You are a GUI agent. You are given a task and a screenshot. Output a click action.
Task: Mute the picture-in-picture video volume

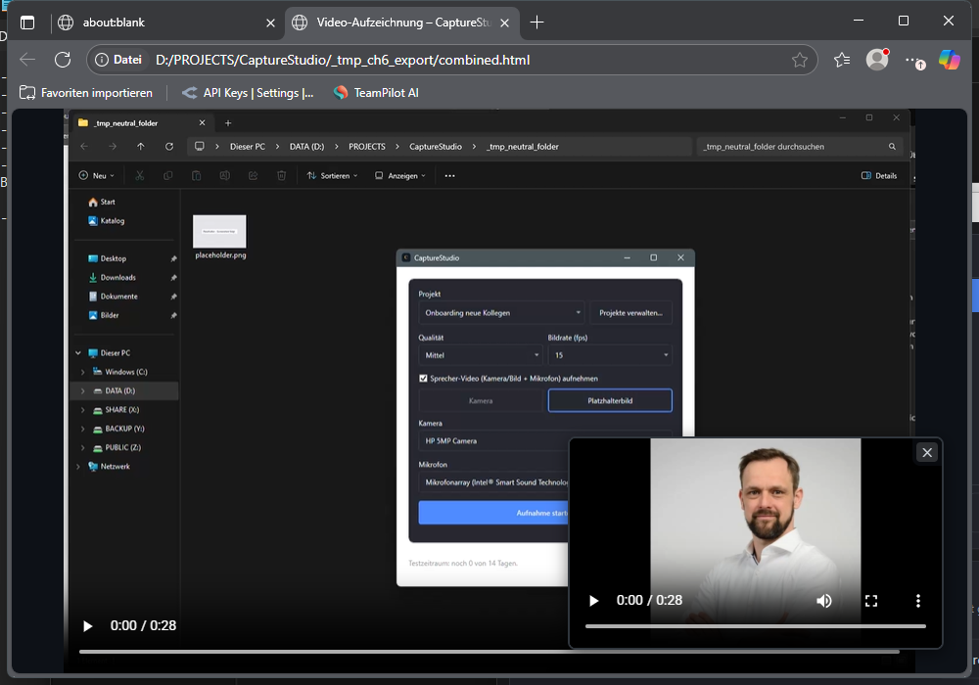tap(824, 600)
